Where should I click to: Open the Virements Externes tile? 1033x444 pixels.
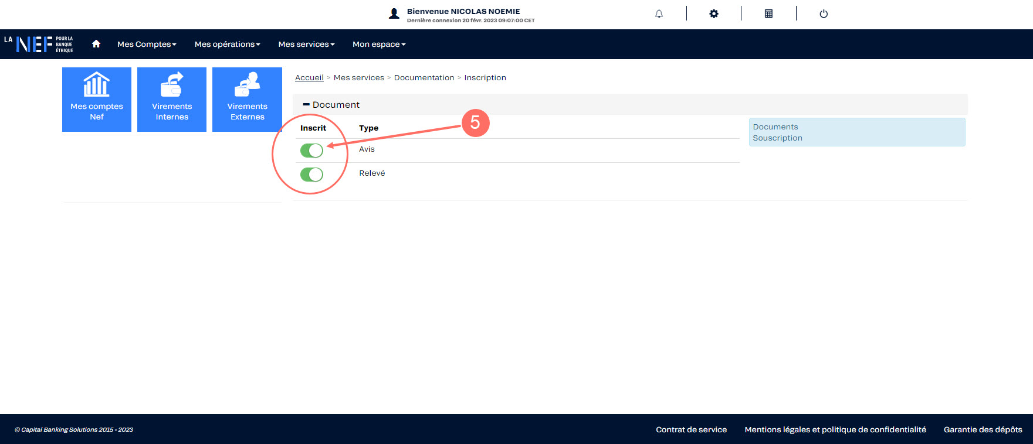247,100
